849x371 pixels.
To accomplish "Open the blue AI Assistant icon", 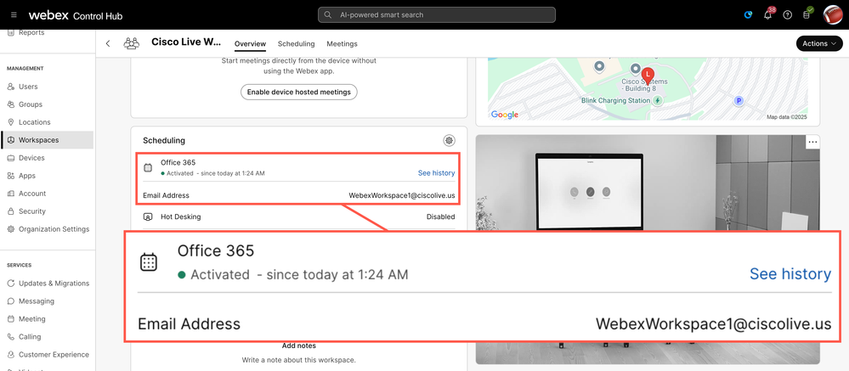I will point(748,15).
